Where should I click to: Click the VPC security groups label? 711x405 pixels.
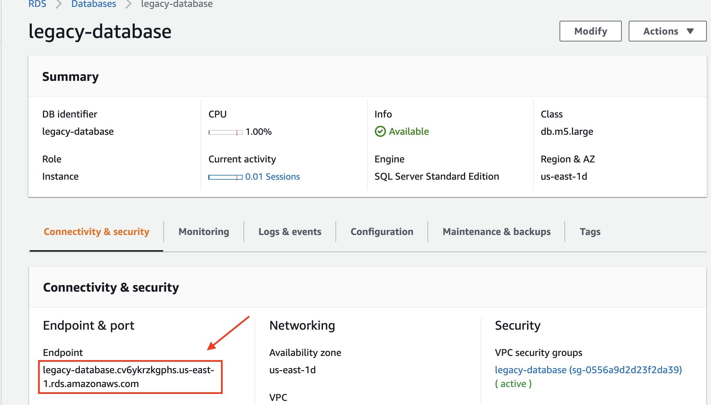click(538, 352)
